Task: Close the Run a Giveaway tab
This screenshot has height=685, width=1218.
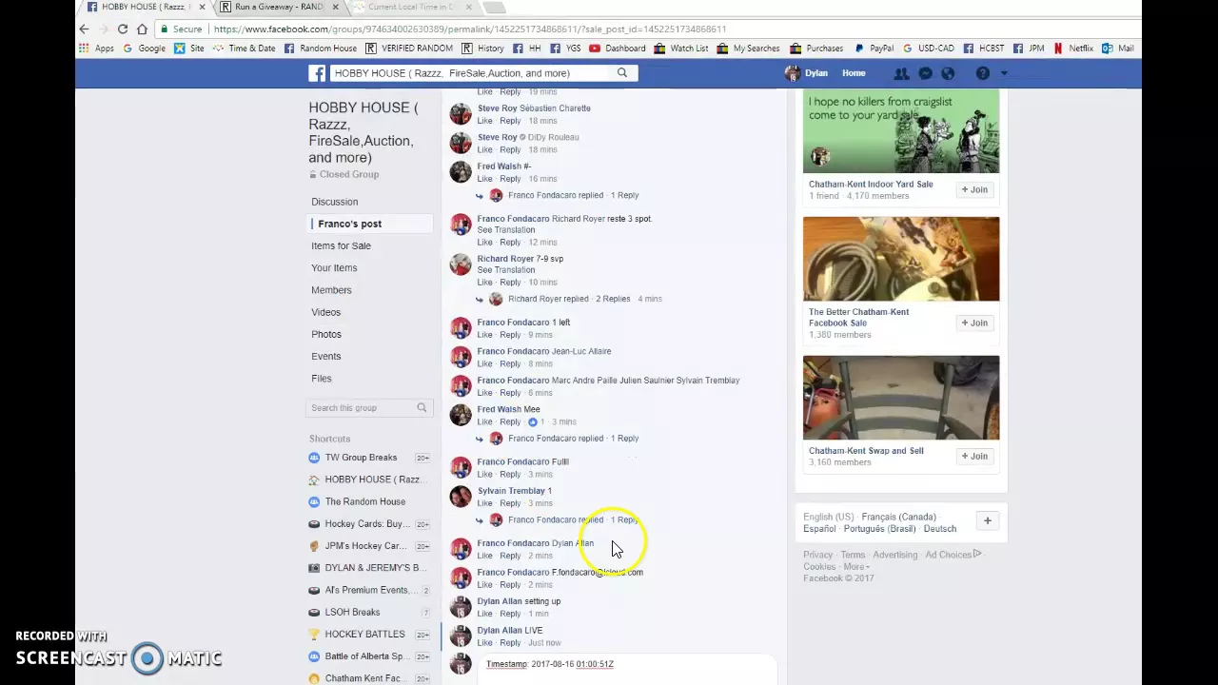Action: pos(335,7)
